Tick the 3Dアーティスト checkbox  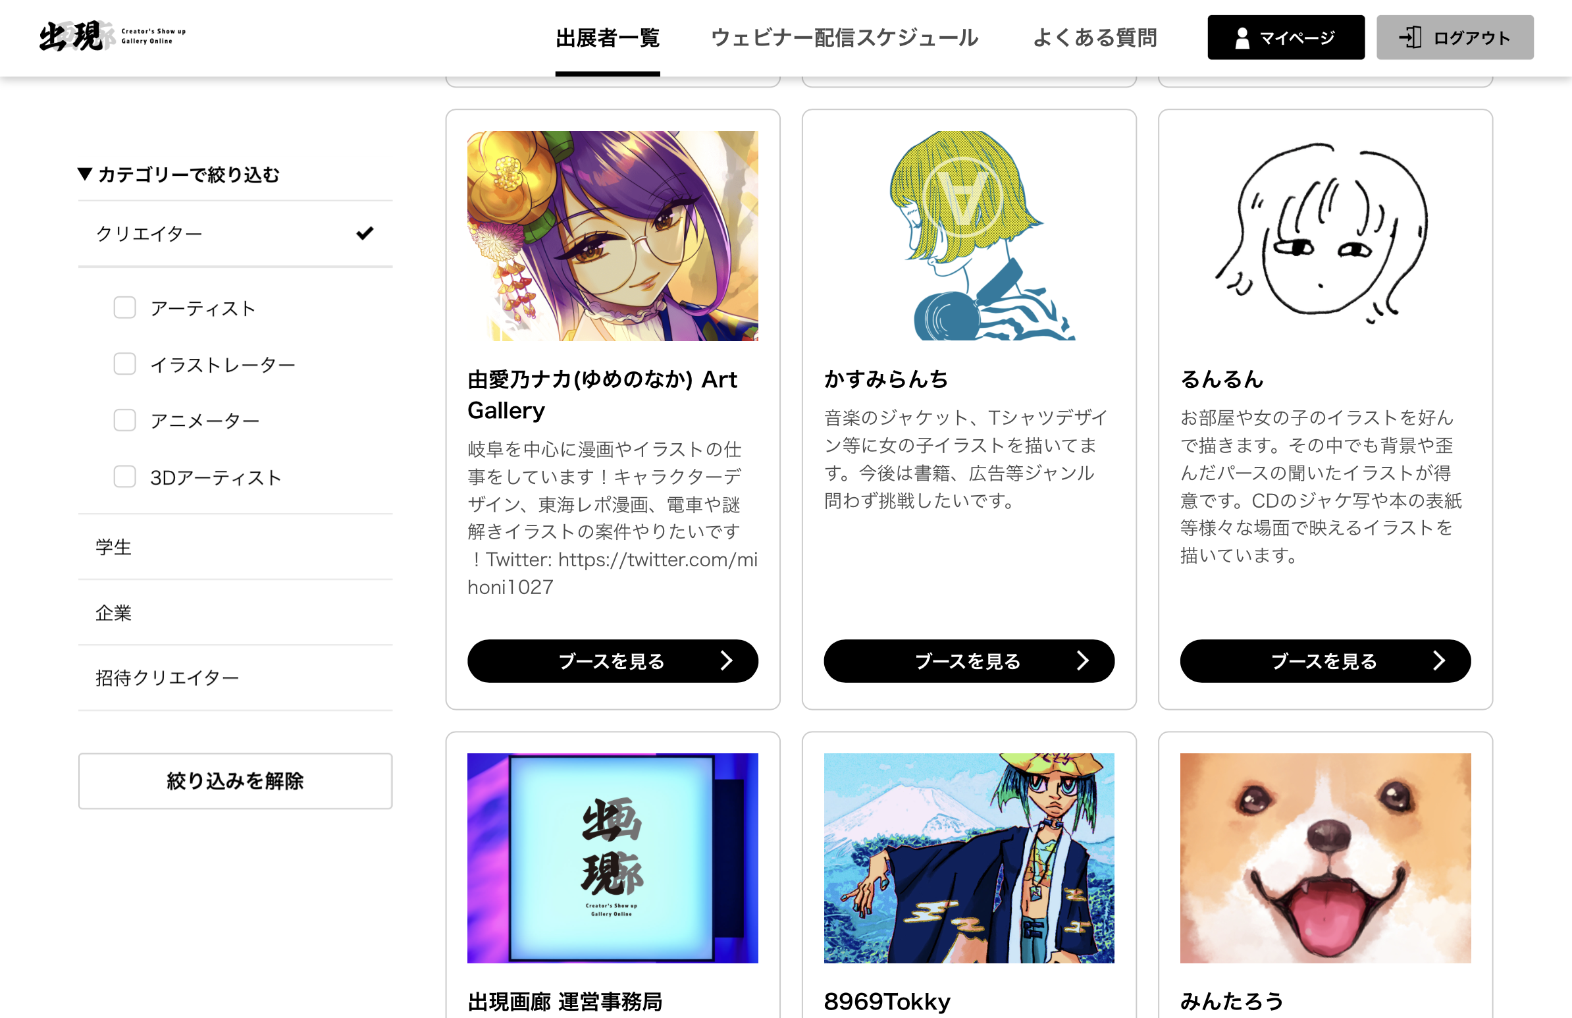(125, 477)
